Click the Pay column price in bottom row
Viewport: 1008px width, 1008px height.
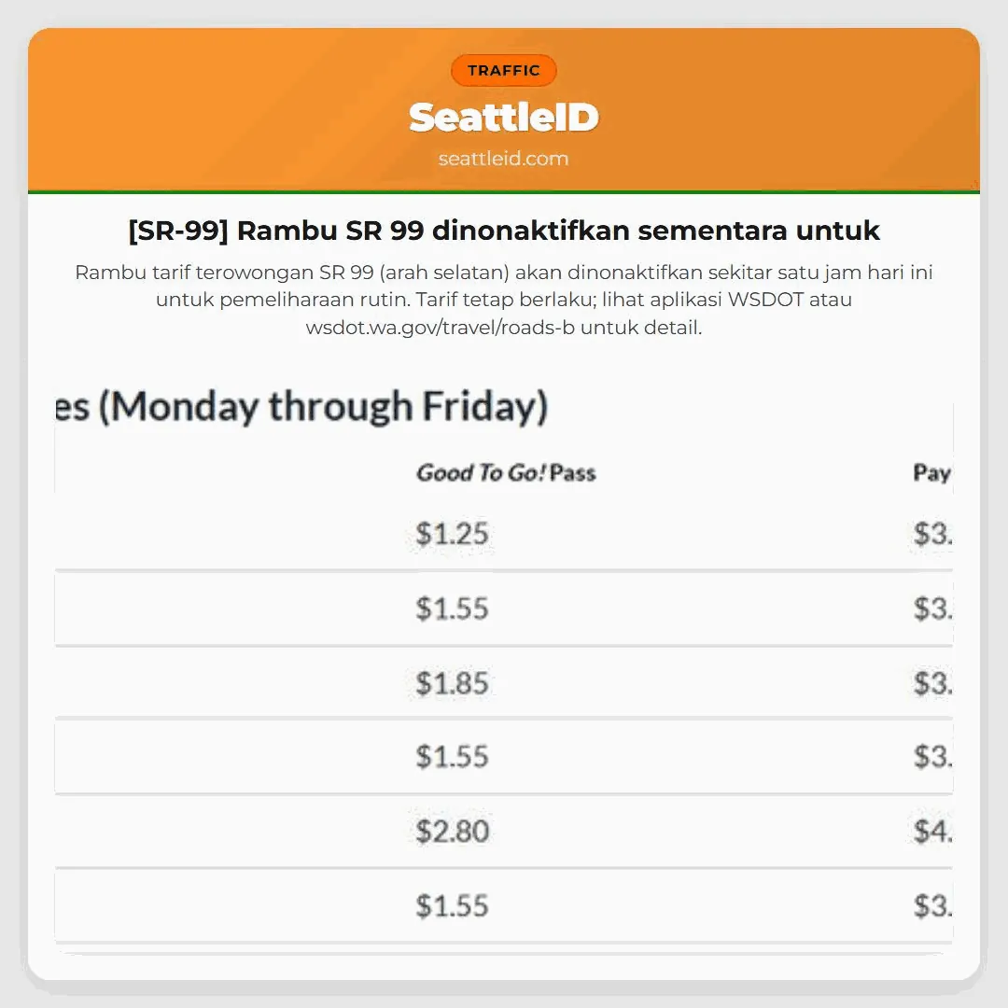(x=932, y=905)
